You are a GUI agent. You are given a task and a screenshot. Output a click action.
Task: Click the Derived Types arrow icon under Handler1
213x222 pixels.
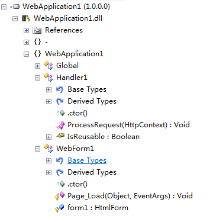(60, 101)
